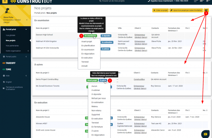Open Smith and Jones House project
This screenshot has height=138, width=212.
coord(45,130)
